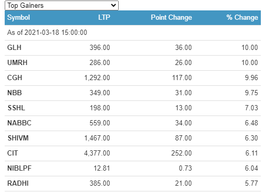Image resolution: width=265 pixels, height=193 pixels.
Task: Open the UMRH stock symbol
Action: [x=17, y=62]
